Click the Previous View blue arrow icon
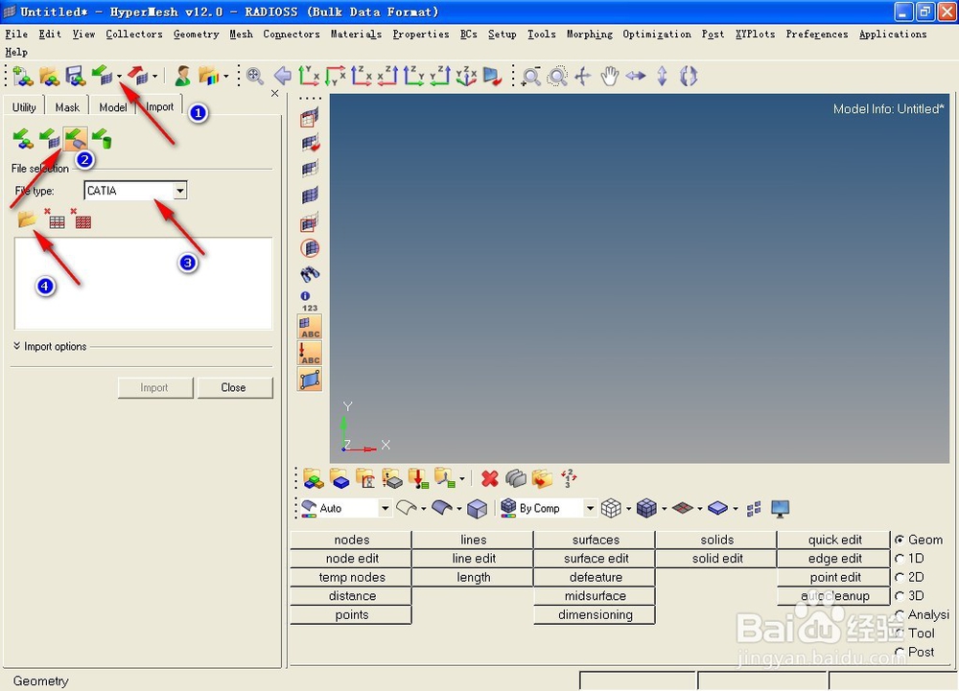959x691 pixels. 283,77
